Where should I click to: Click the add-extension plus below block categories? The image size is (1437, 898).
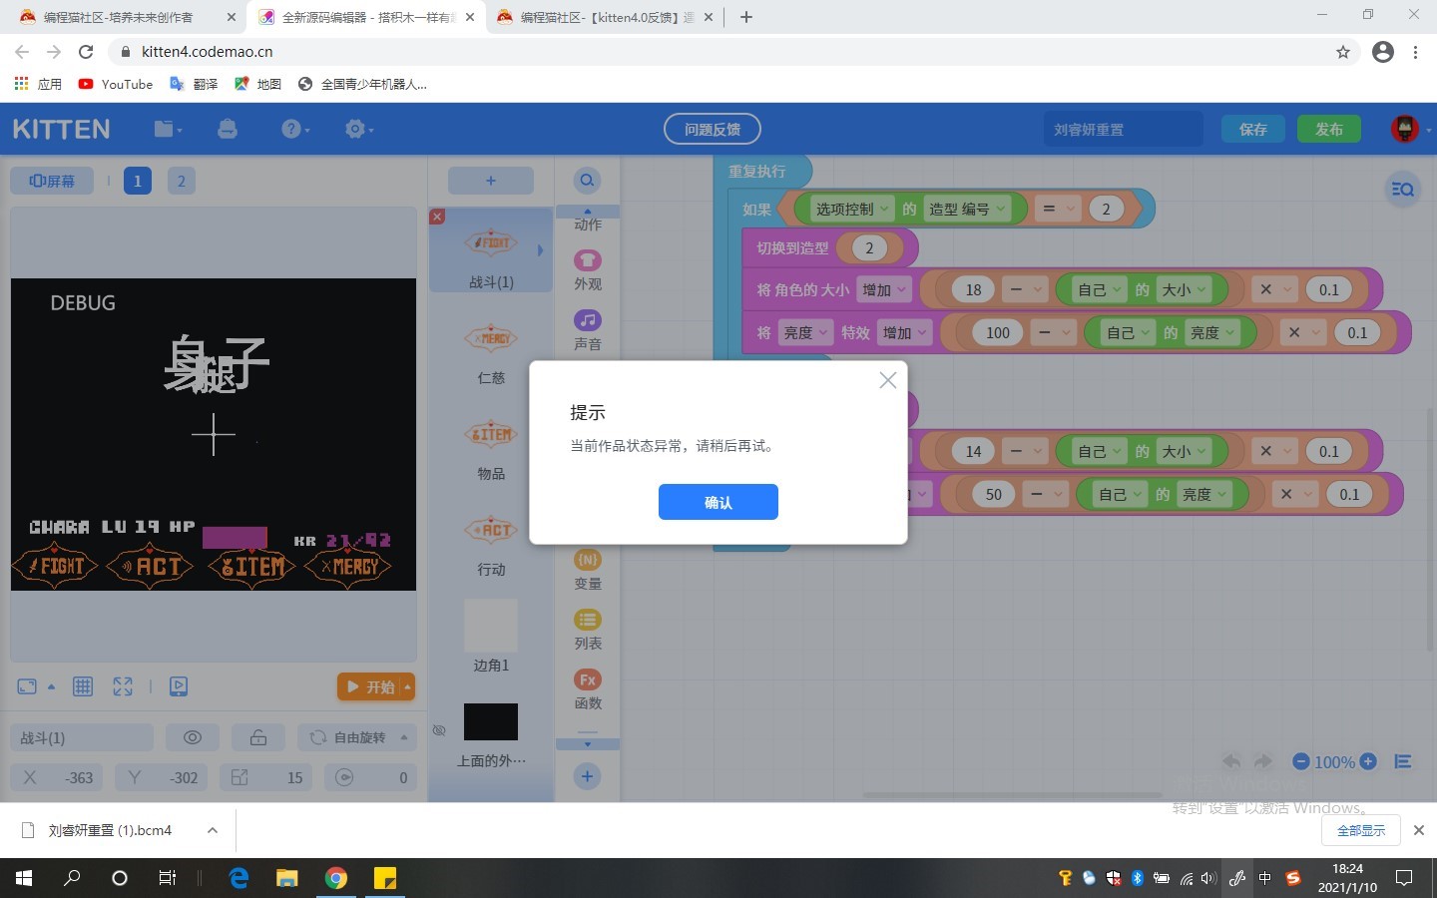coord(587,776)
